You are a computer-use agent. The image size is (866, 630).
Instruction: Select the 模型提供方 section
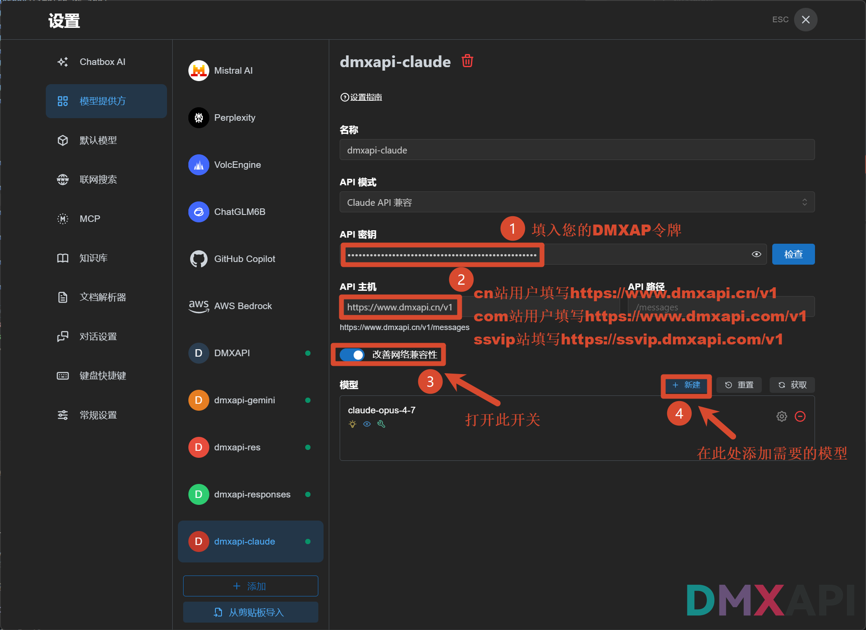[106, 101]
